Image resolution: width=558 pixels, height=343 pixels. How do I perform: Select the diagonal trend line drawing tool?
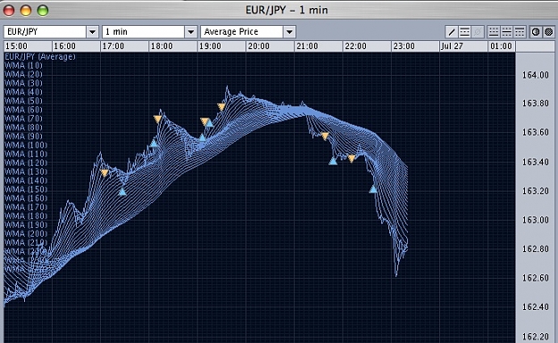(452, 32)
